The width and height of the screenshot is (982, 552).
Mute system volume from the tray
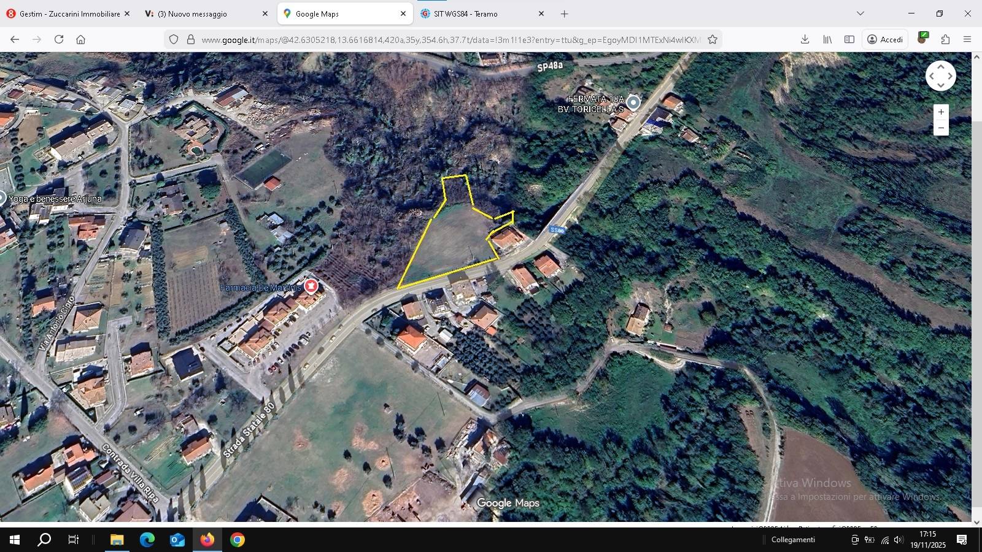(x=900, y=540)
